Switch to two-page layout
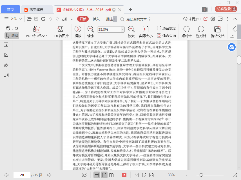 coord(111,175)
